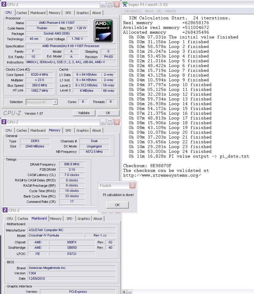This screenshot has width=254, height=294.
Task: Select CPU tab in the CPU-Z Memory window
Action: pyautogui.click(x=8, y=130)
